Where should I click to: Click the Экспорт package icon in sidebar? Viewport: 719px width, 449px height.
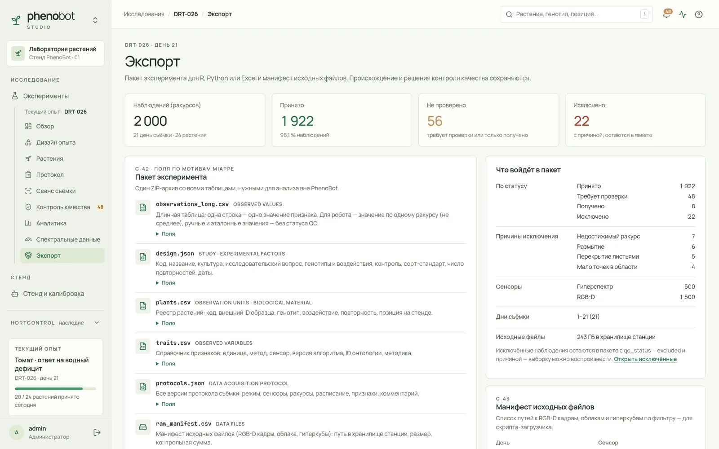(x=28, y=255)
